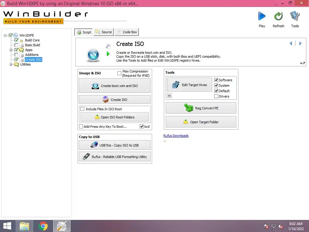
Task: Click Create boot.wim and ISO button
Action: pos(115,85)
